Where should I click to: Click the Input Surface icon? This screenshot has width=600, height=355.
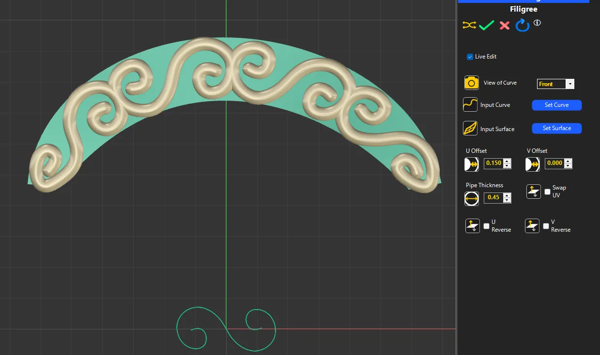pyautogui.click(x=471, y=129)
